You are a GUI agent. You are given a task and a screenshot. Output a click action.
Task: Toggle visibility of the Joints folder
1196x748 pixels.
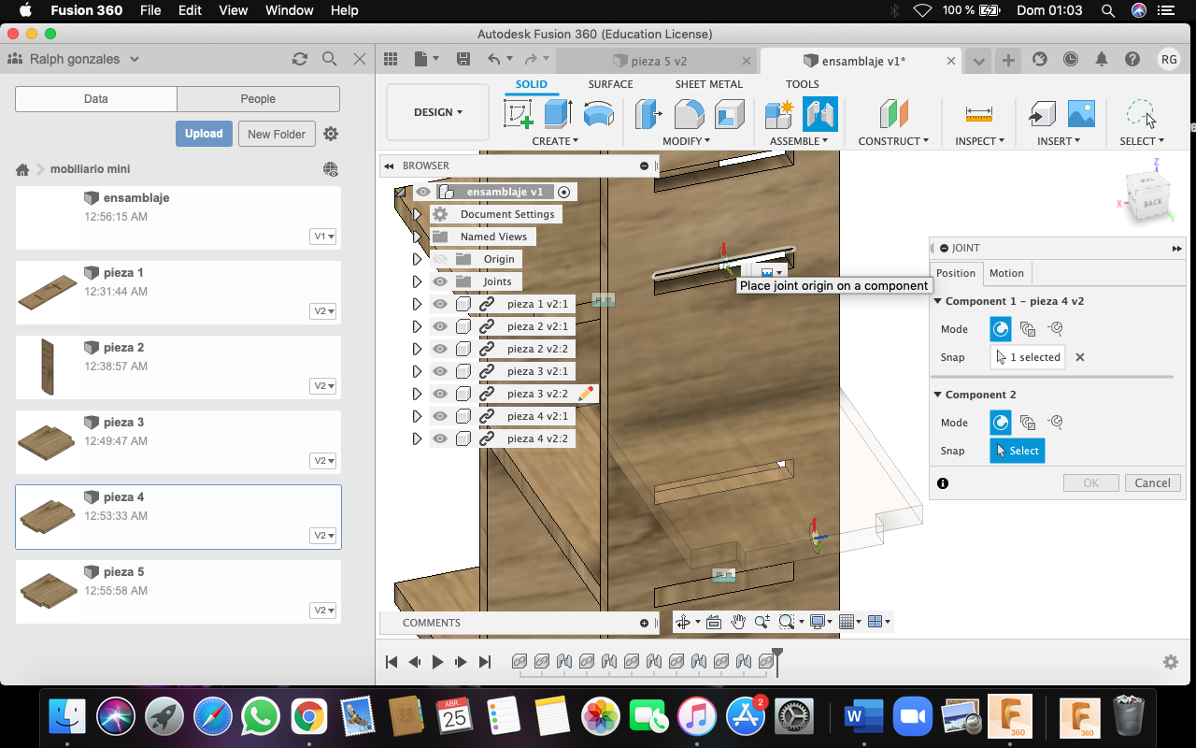pos(440,281)
